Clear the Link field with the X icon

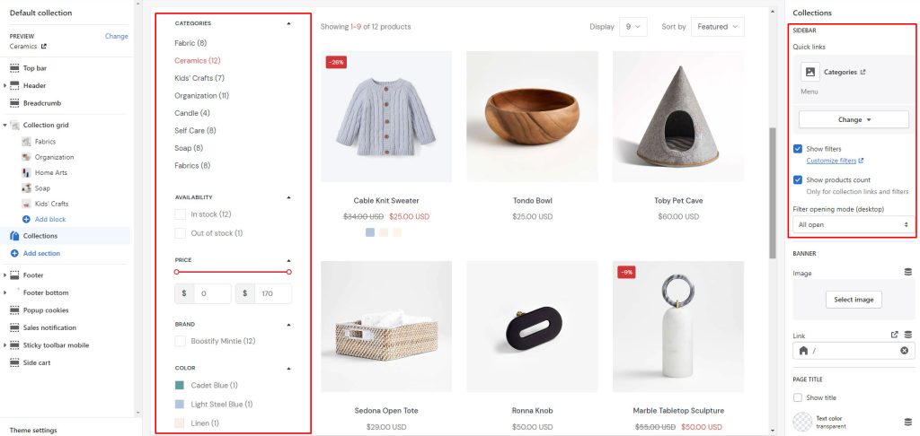(x=904, y=351)
